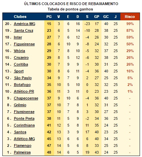The height and width of the screenshot is (157, 142).
Task: Select the Vitória team link
Action: coord(19,51)
